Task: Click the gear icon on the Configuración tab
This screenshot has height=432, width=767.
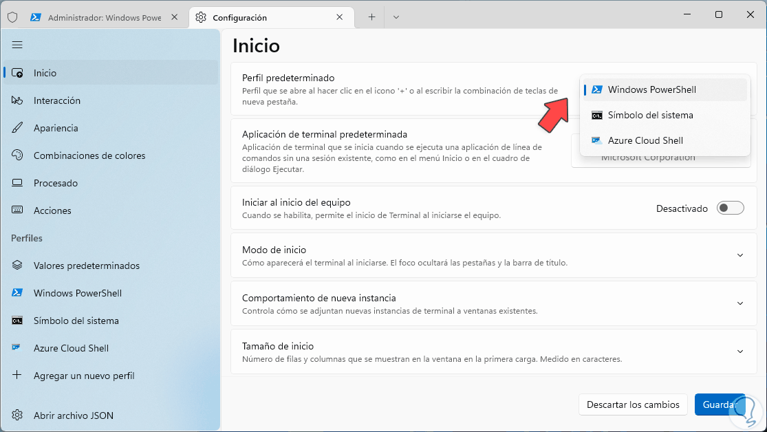Action: (x=201, y=18)
